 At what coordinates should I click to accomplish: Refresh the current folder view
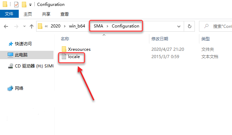(x=190, y=26)
